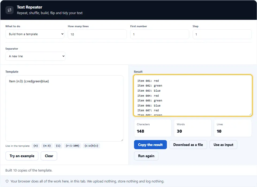Copy the result to clipboard
This screenshot has height=187, width=257.
pyautogui.click(x=150, y=145)
